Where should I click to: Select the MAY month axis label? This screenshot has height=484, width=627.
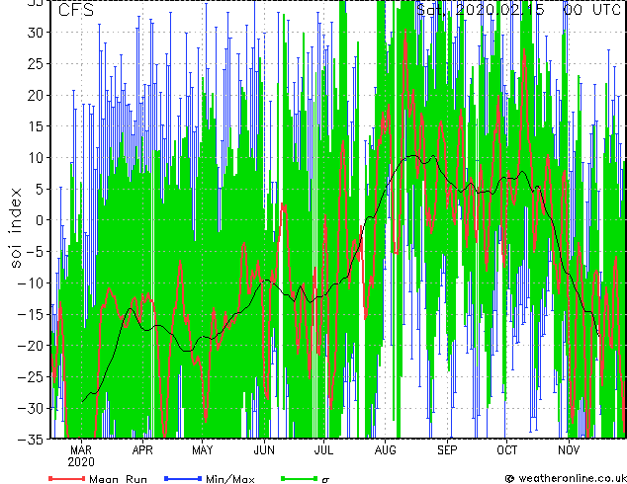click(203, 450)
